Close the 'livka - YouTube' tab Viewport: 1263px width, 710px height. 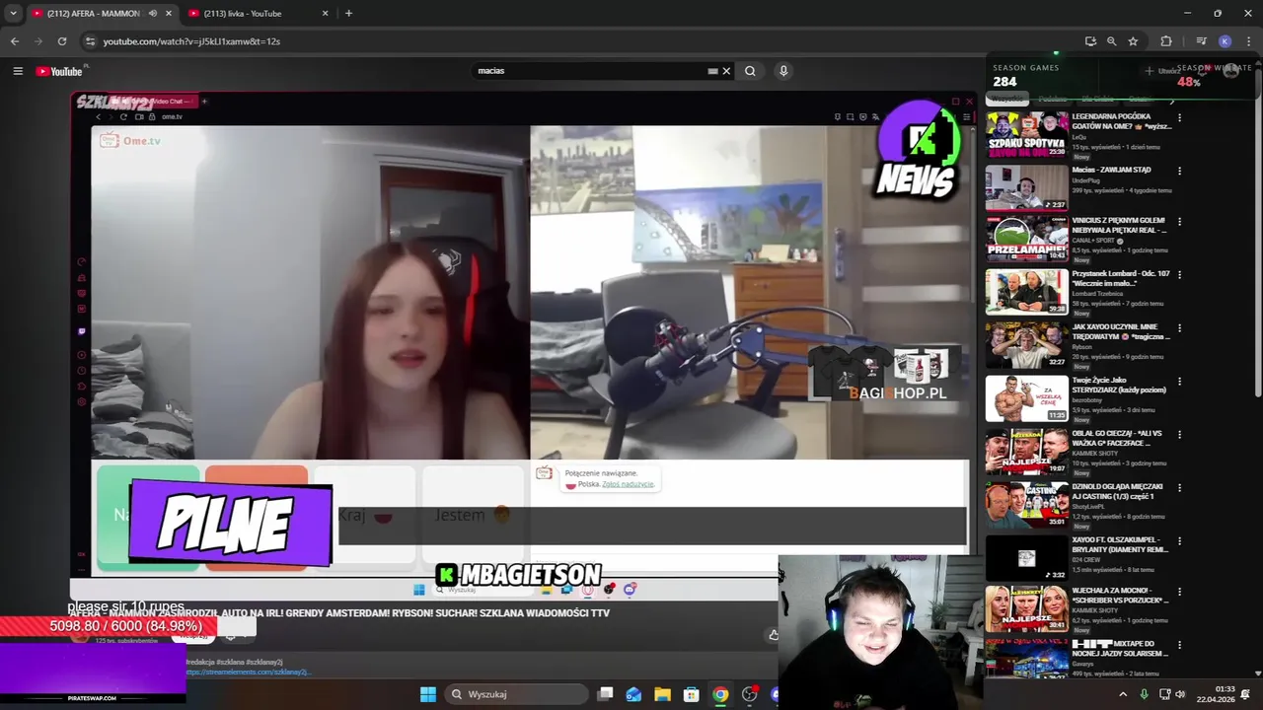[325, 14]
